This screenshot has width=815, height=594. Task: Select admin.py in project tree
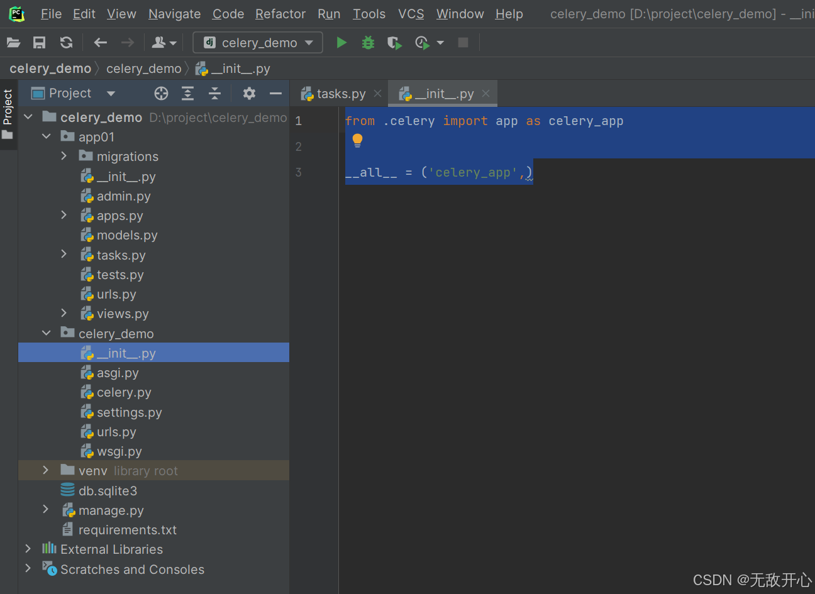click(x=123, y=196)
